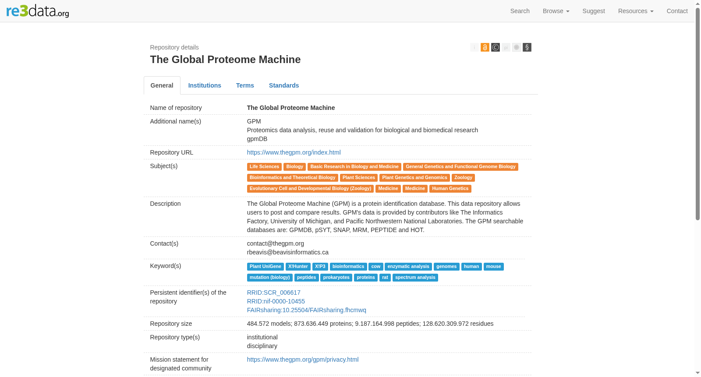The height and width of the screenshot is (377, 701).
Task: Open the Browse dropdown menu
Action: click(x=556, y=11)
